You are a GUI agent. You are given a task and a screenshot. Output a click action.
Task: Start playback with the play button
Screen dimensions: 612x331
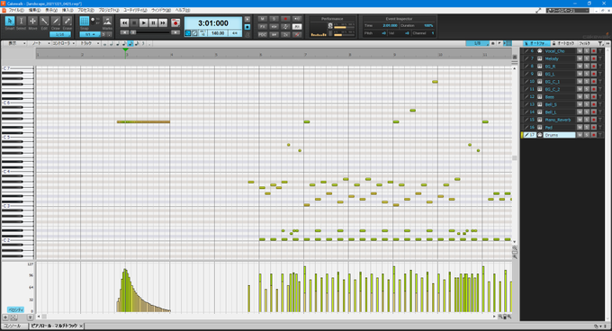[144, 23]
